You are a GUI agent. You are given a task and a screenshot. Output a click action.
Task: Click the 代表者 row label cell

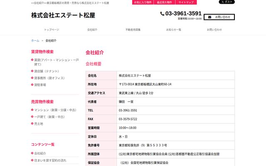tap(101, 102)
